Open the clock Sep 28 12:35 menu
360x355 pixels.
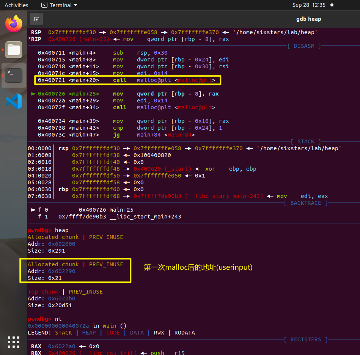coord(309,5)
